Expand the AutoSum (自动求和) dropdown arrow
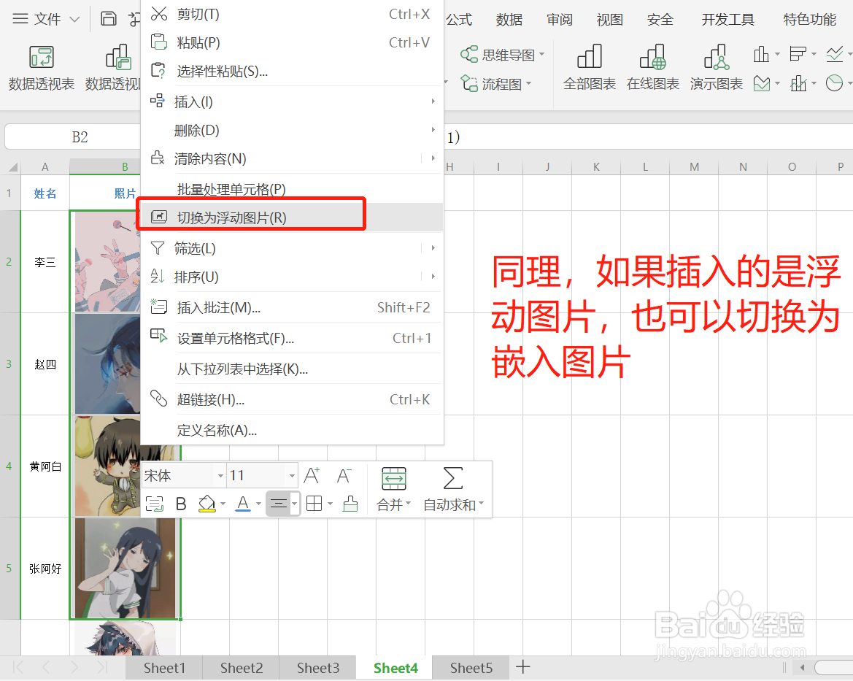Screen dimensions: 853x681 pyautogui.click(x=482, y=504)
